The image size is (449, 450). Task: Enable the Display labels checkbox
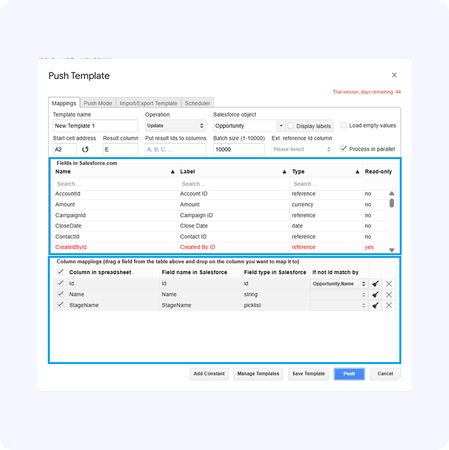coord(291,126)
